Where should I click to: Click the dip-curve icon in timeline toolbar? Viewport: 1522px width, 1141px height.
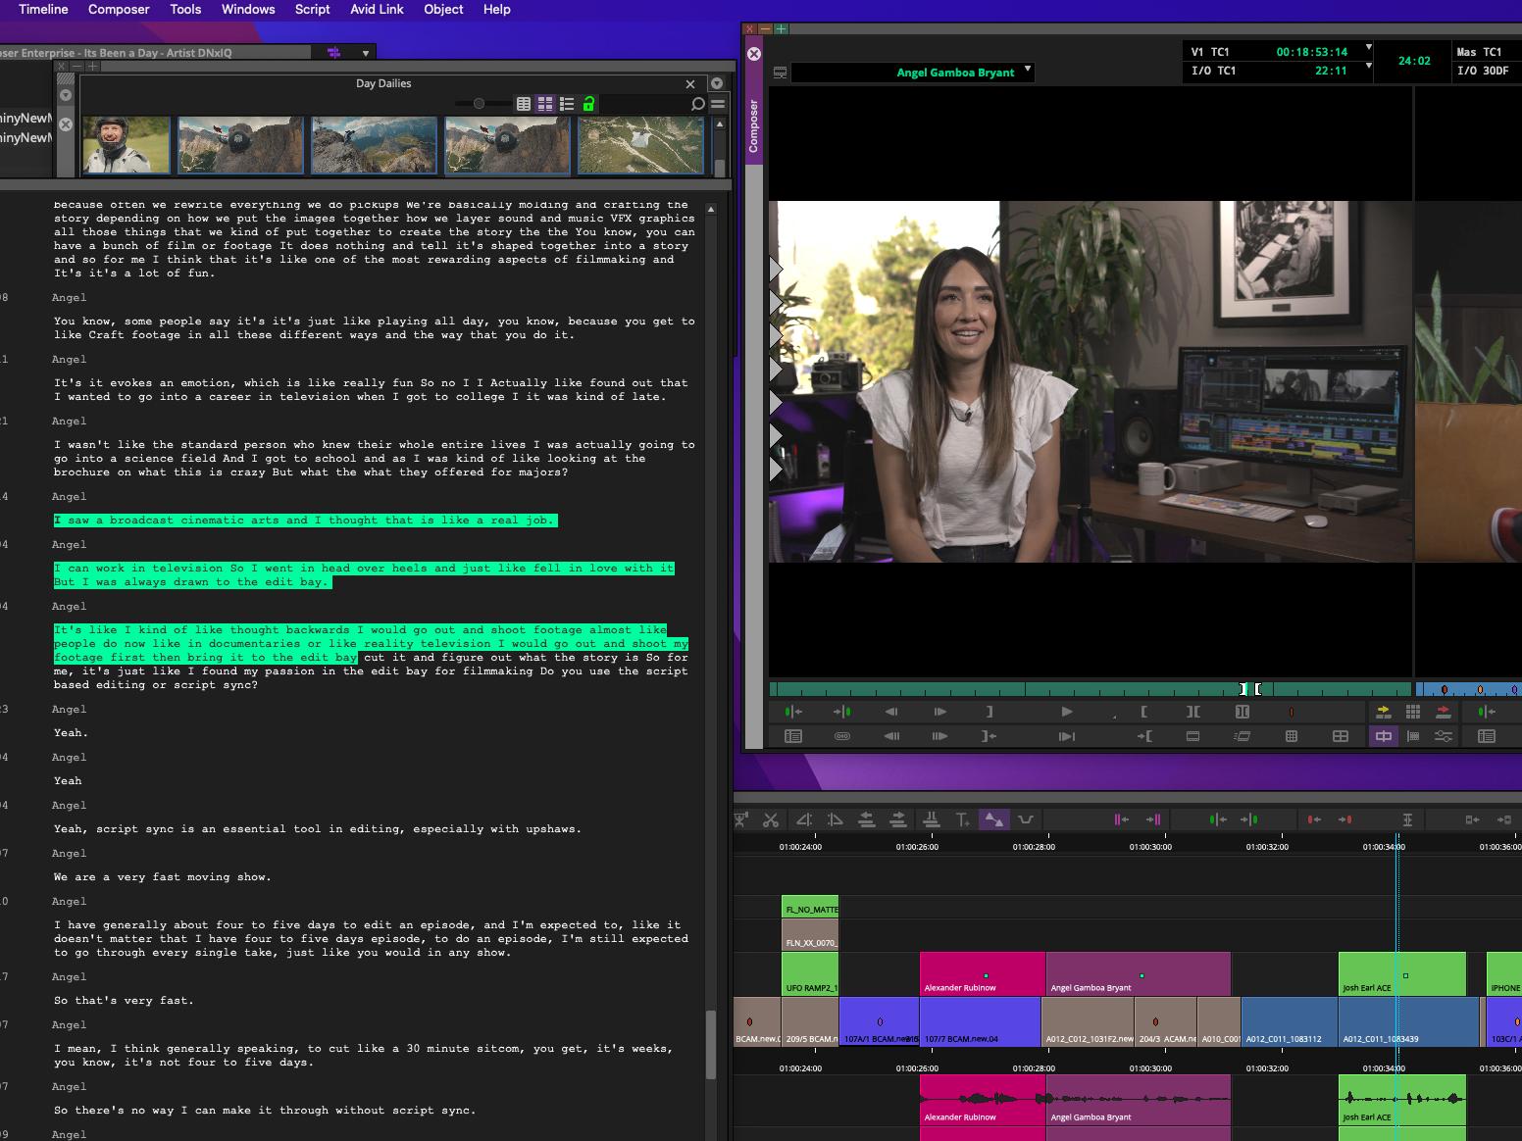click(x=1026, y=819)
